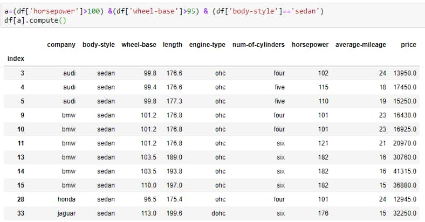Click the 'num-of-cylinders' column header
The height and width of the screenshot is (222, 425).
(x=258, y=45)
